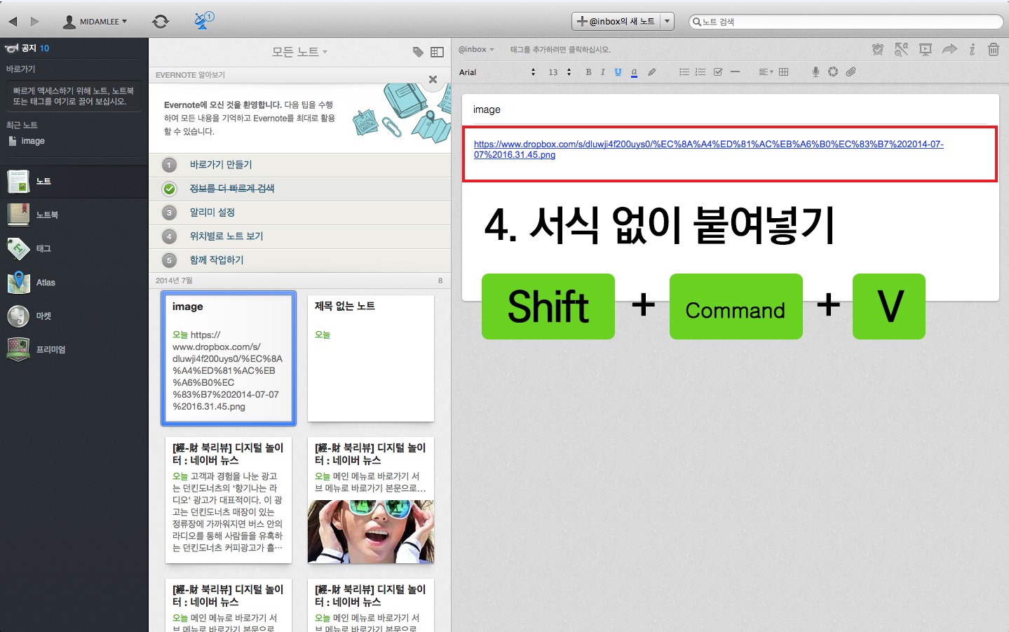Insert a checkbox using the to-do icon
This screenshot has width=1009, height=632.
pyautogui.click(x=718, y=72)
